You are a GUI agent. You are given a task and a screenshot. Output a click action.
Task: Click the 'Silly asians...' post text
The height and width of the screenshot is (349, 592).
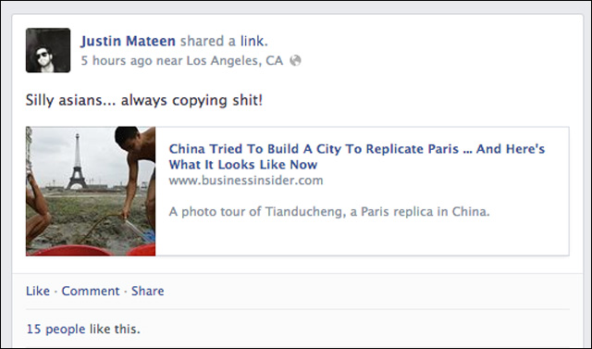click(144, 101)
